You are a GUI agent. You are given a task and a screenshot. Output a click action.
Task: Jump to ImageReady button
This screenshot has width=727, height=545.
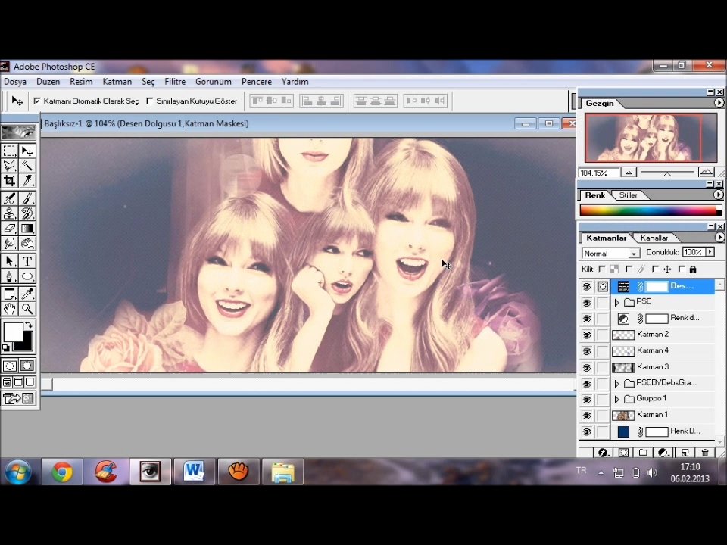point(18,398)
